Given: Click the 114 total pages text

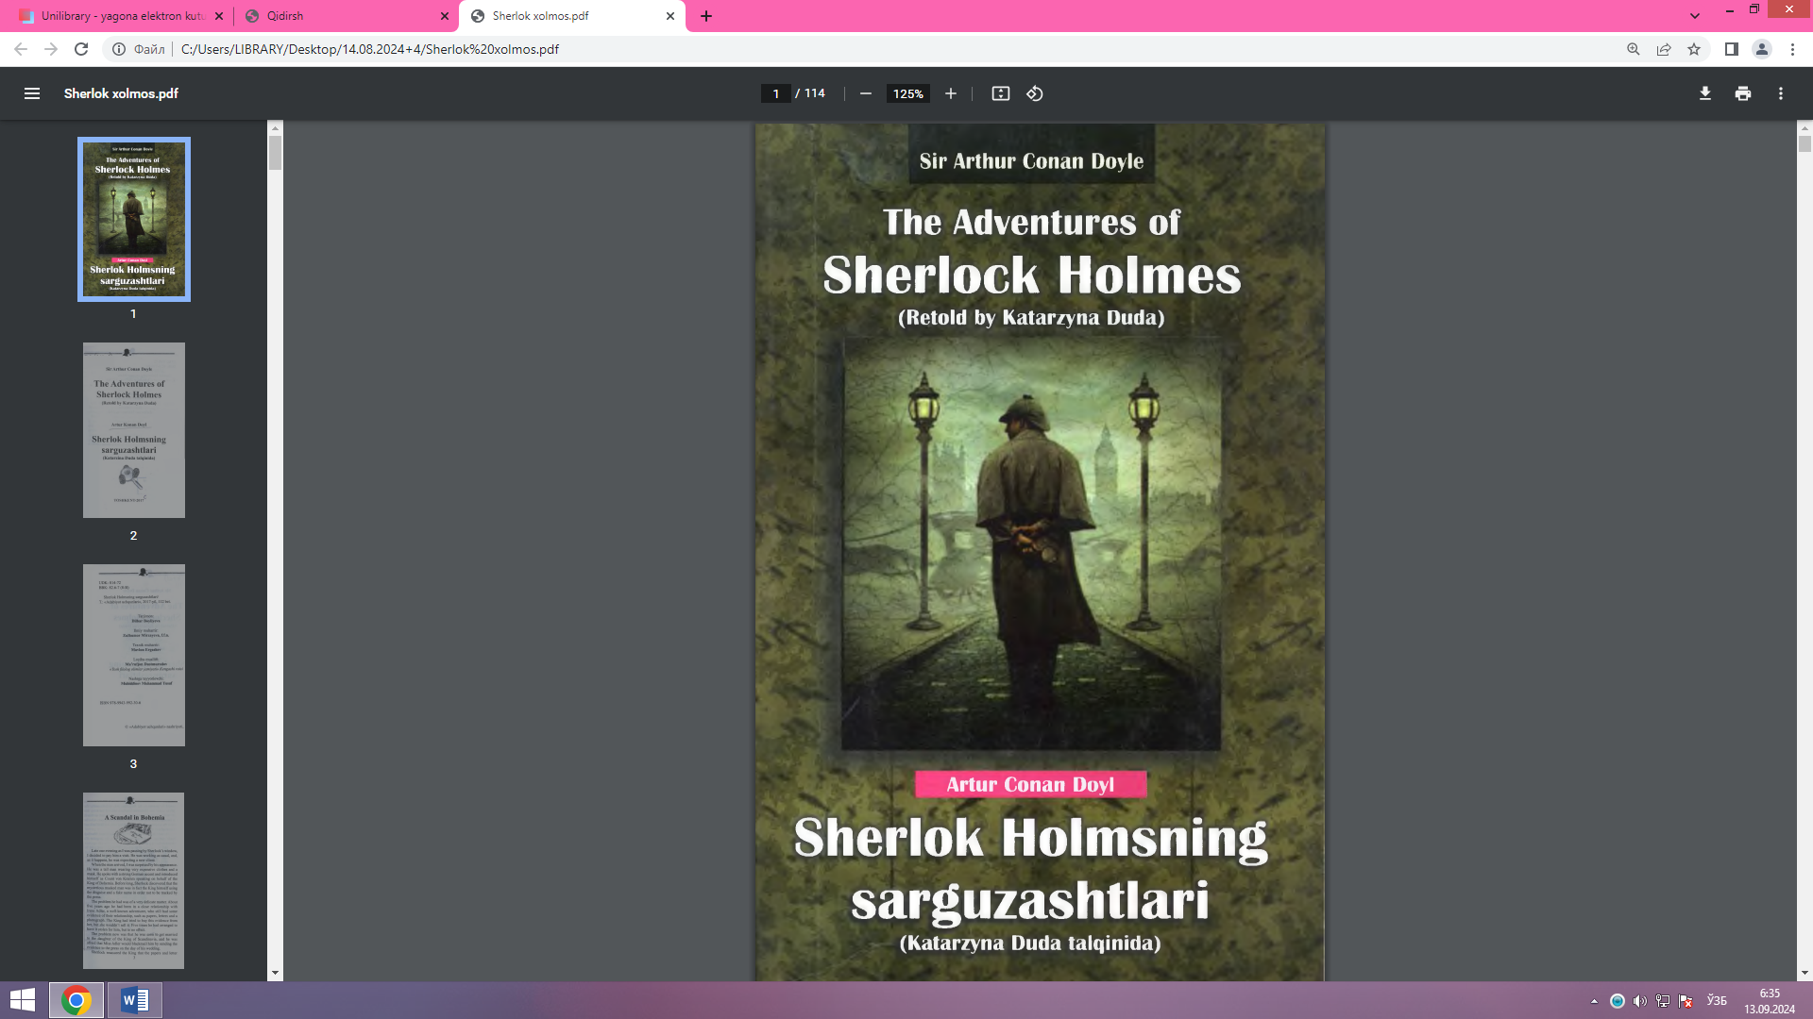Looking at the screenshot, I should (x=815, y=93).
